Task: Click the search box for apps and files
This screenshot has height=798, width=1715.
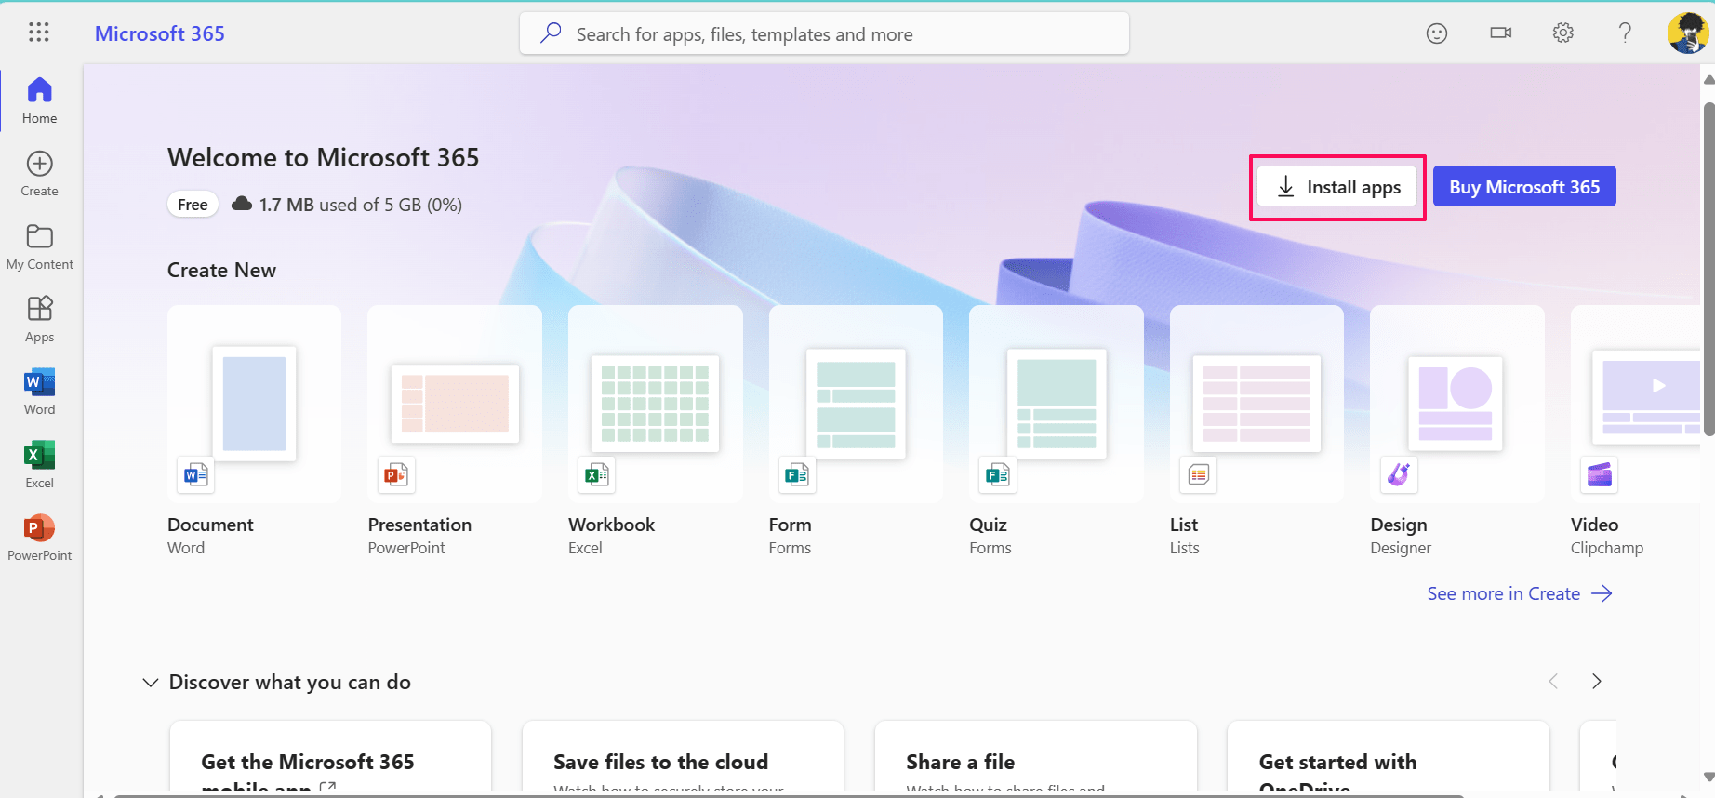Action: [x=824, y=33]
